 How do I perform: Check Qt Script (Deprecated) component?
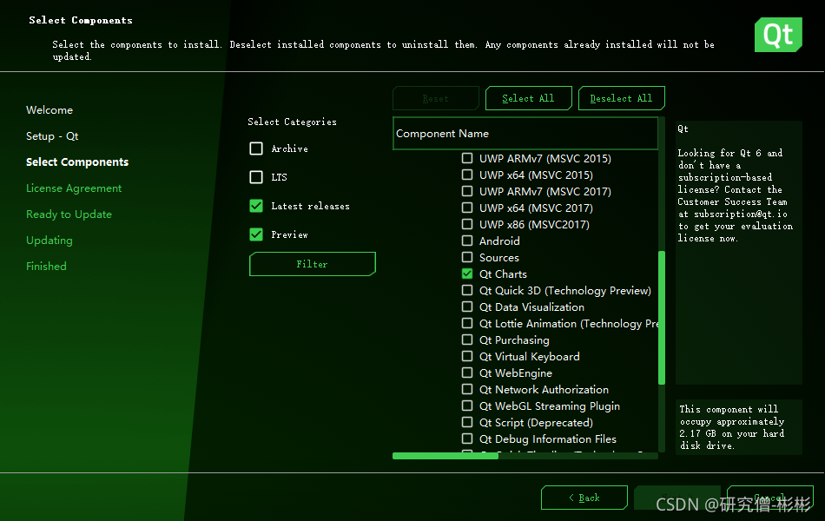(x=467, y=422)
